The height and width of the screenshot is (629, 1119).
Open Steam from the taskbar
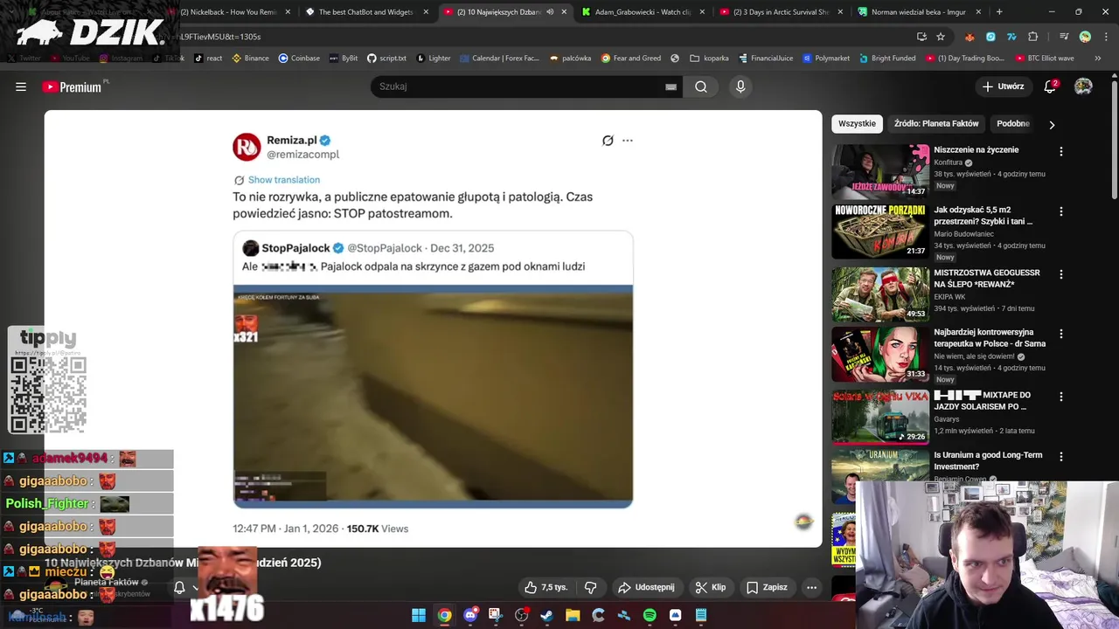(x=547, y=615)
